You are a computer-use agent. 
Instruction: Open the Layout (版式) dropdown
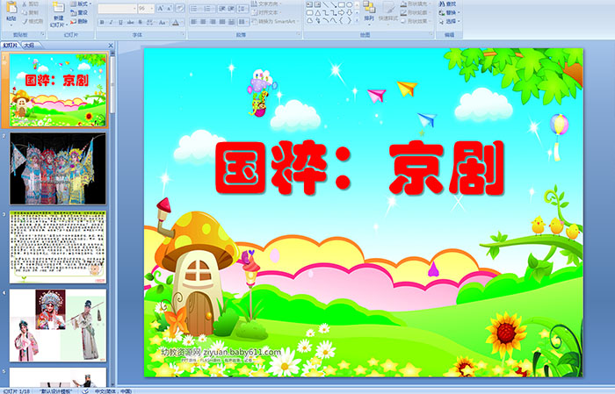(83, 4)
